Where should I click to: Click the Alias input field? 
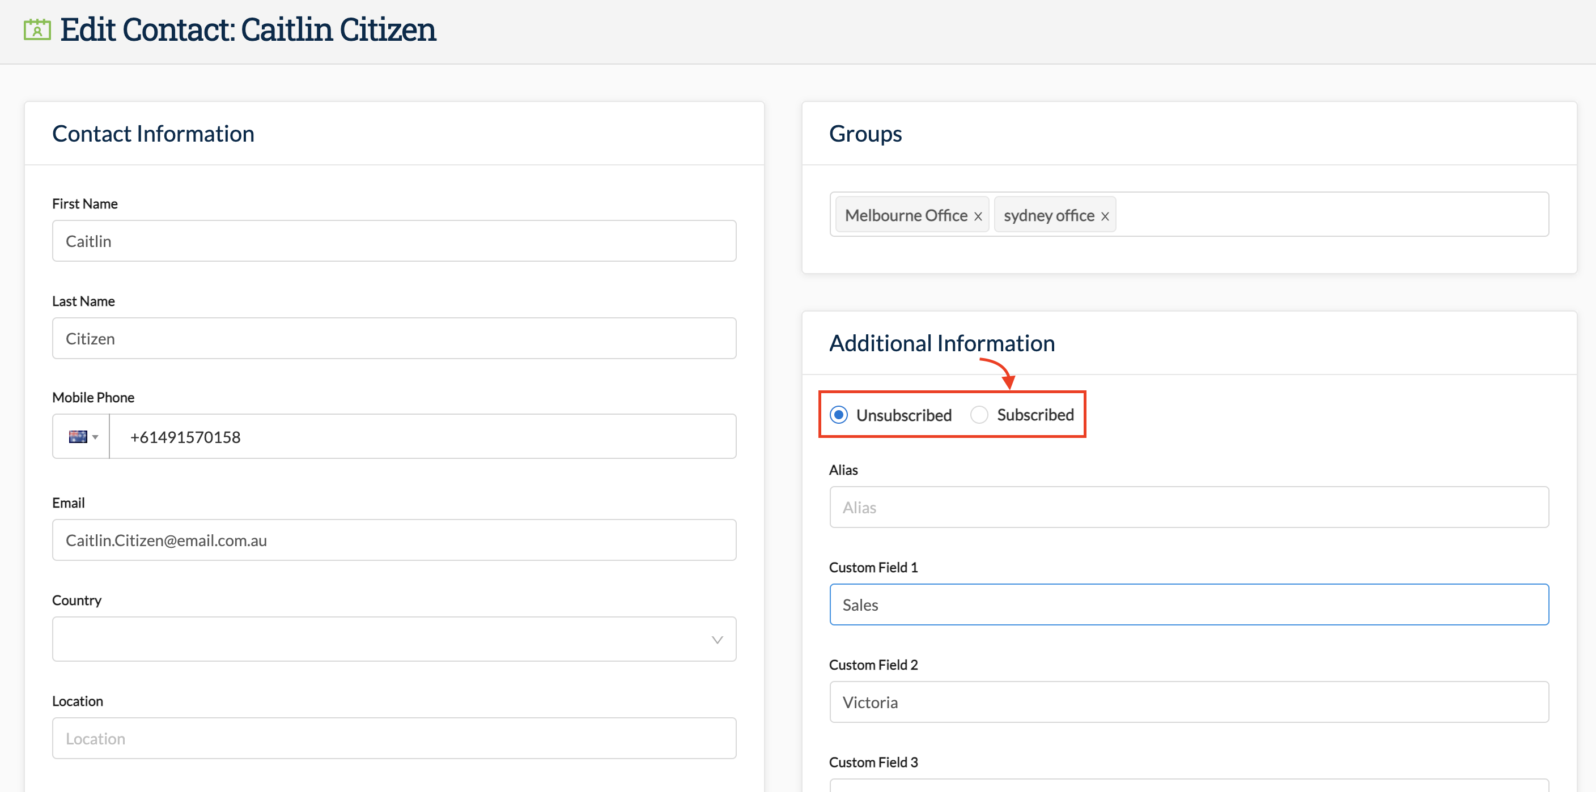[1188, 507]
